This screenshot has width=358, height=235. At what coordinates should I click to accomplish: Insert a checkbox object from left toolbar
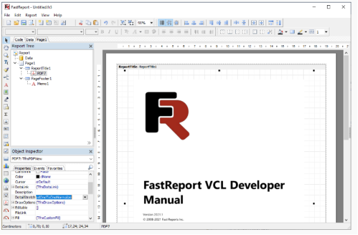[x=6, y=151]
